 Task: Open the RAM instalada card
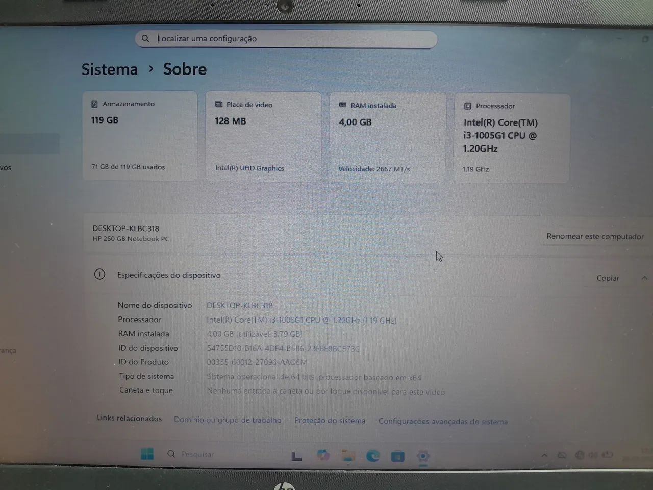point(388,137)
